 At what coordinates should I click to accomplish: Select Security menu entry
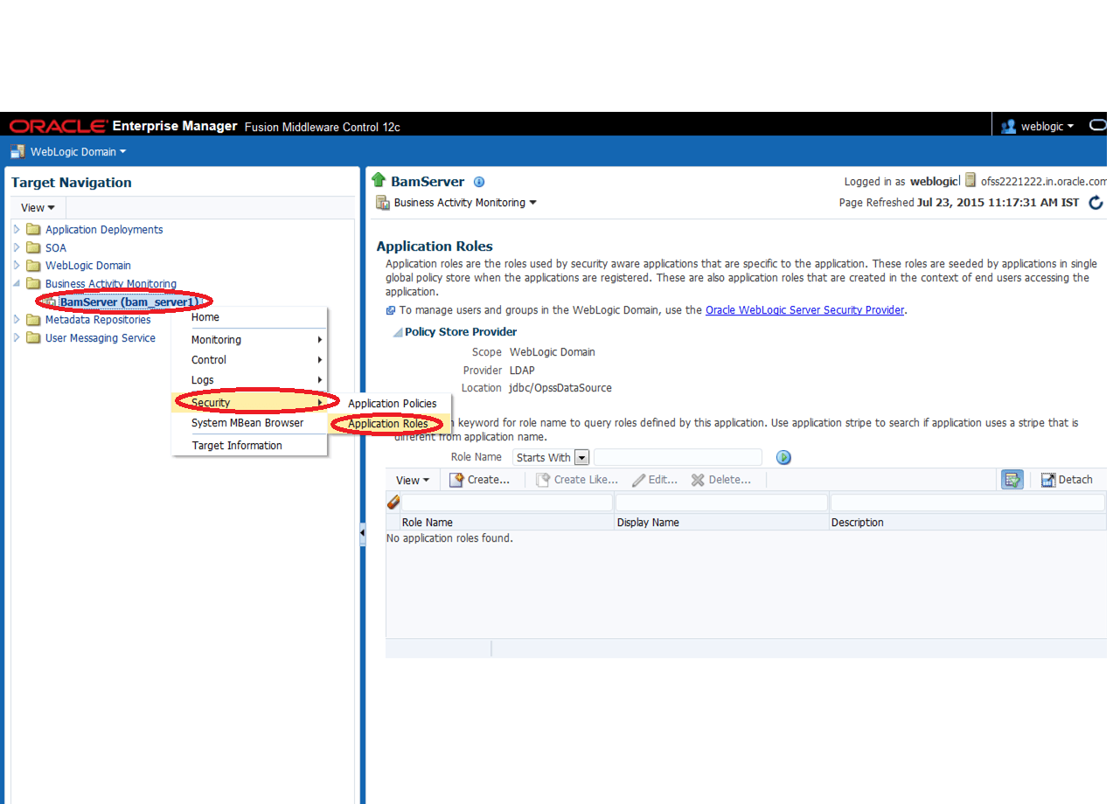point(249,403)
